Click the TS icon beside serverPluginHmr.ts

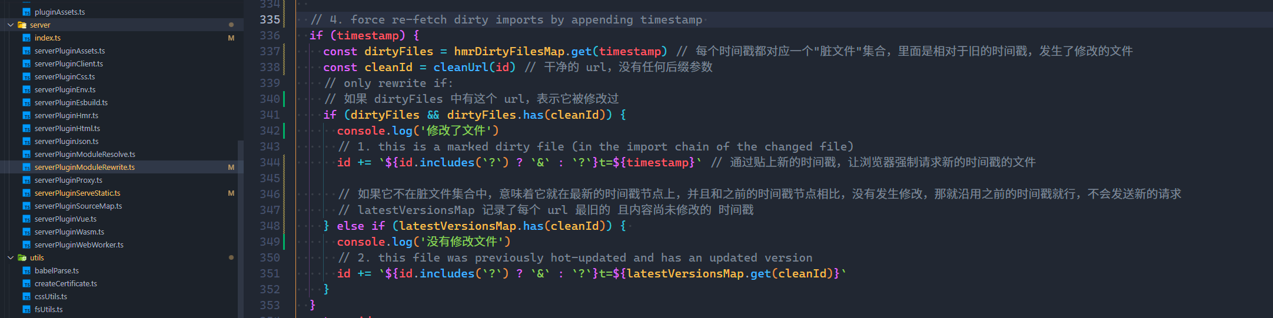26,116
